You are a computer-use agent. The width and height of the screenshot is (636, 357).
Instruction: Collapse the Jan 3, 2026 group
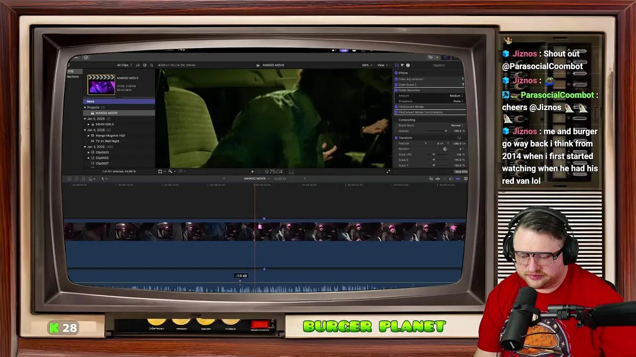(85, 147)
